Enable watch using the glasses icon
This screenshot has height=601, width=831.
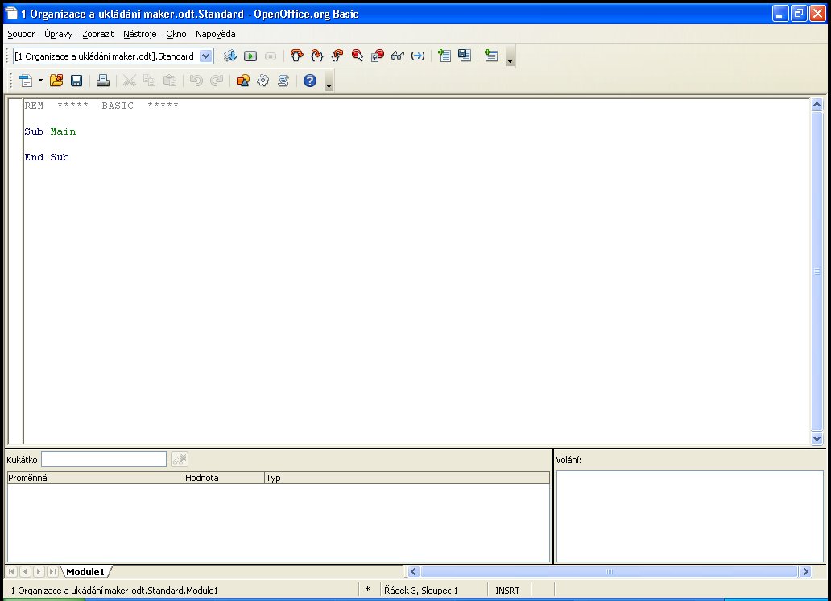click(398, 56)
